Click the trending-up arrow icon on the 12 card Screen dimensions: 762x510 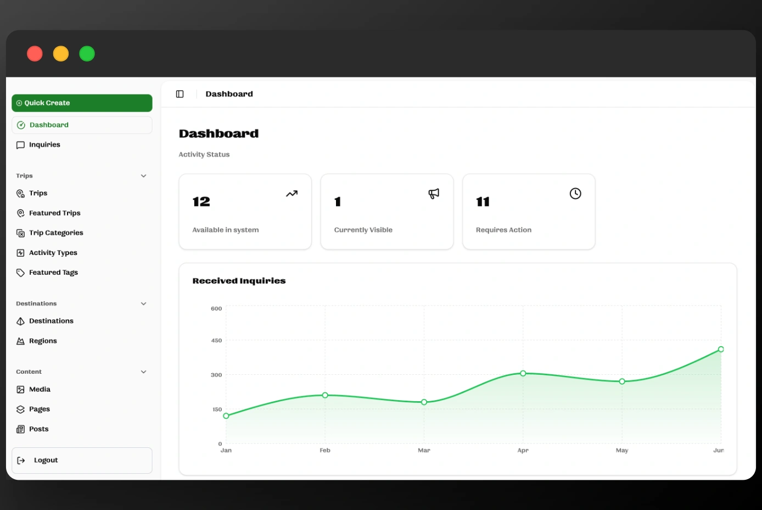(x=292, y=193)
